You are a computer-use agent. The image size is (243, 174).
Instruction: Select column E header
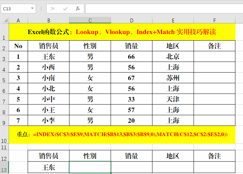[x=173, y=20]
